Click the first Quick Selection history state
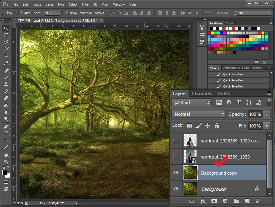Viewport: 275px width, 207px height. coord(233,74)
